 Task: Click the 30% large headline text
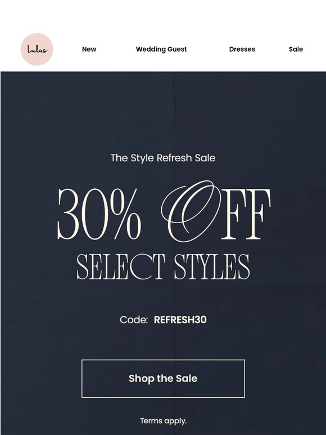(99, 214)
